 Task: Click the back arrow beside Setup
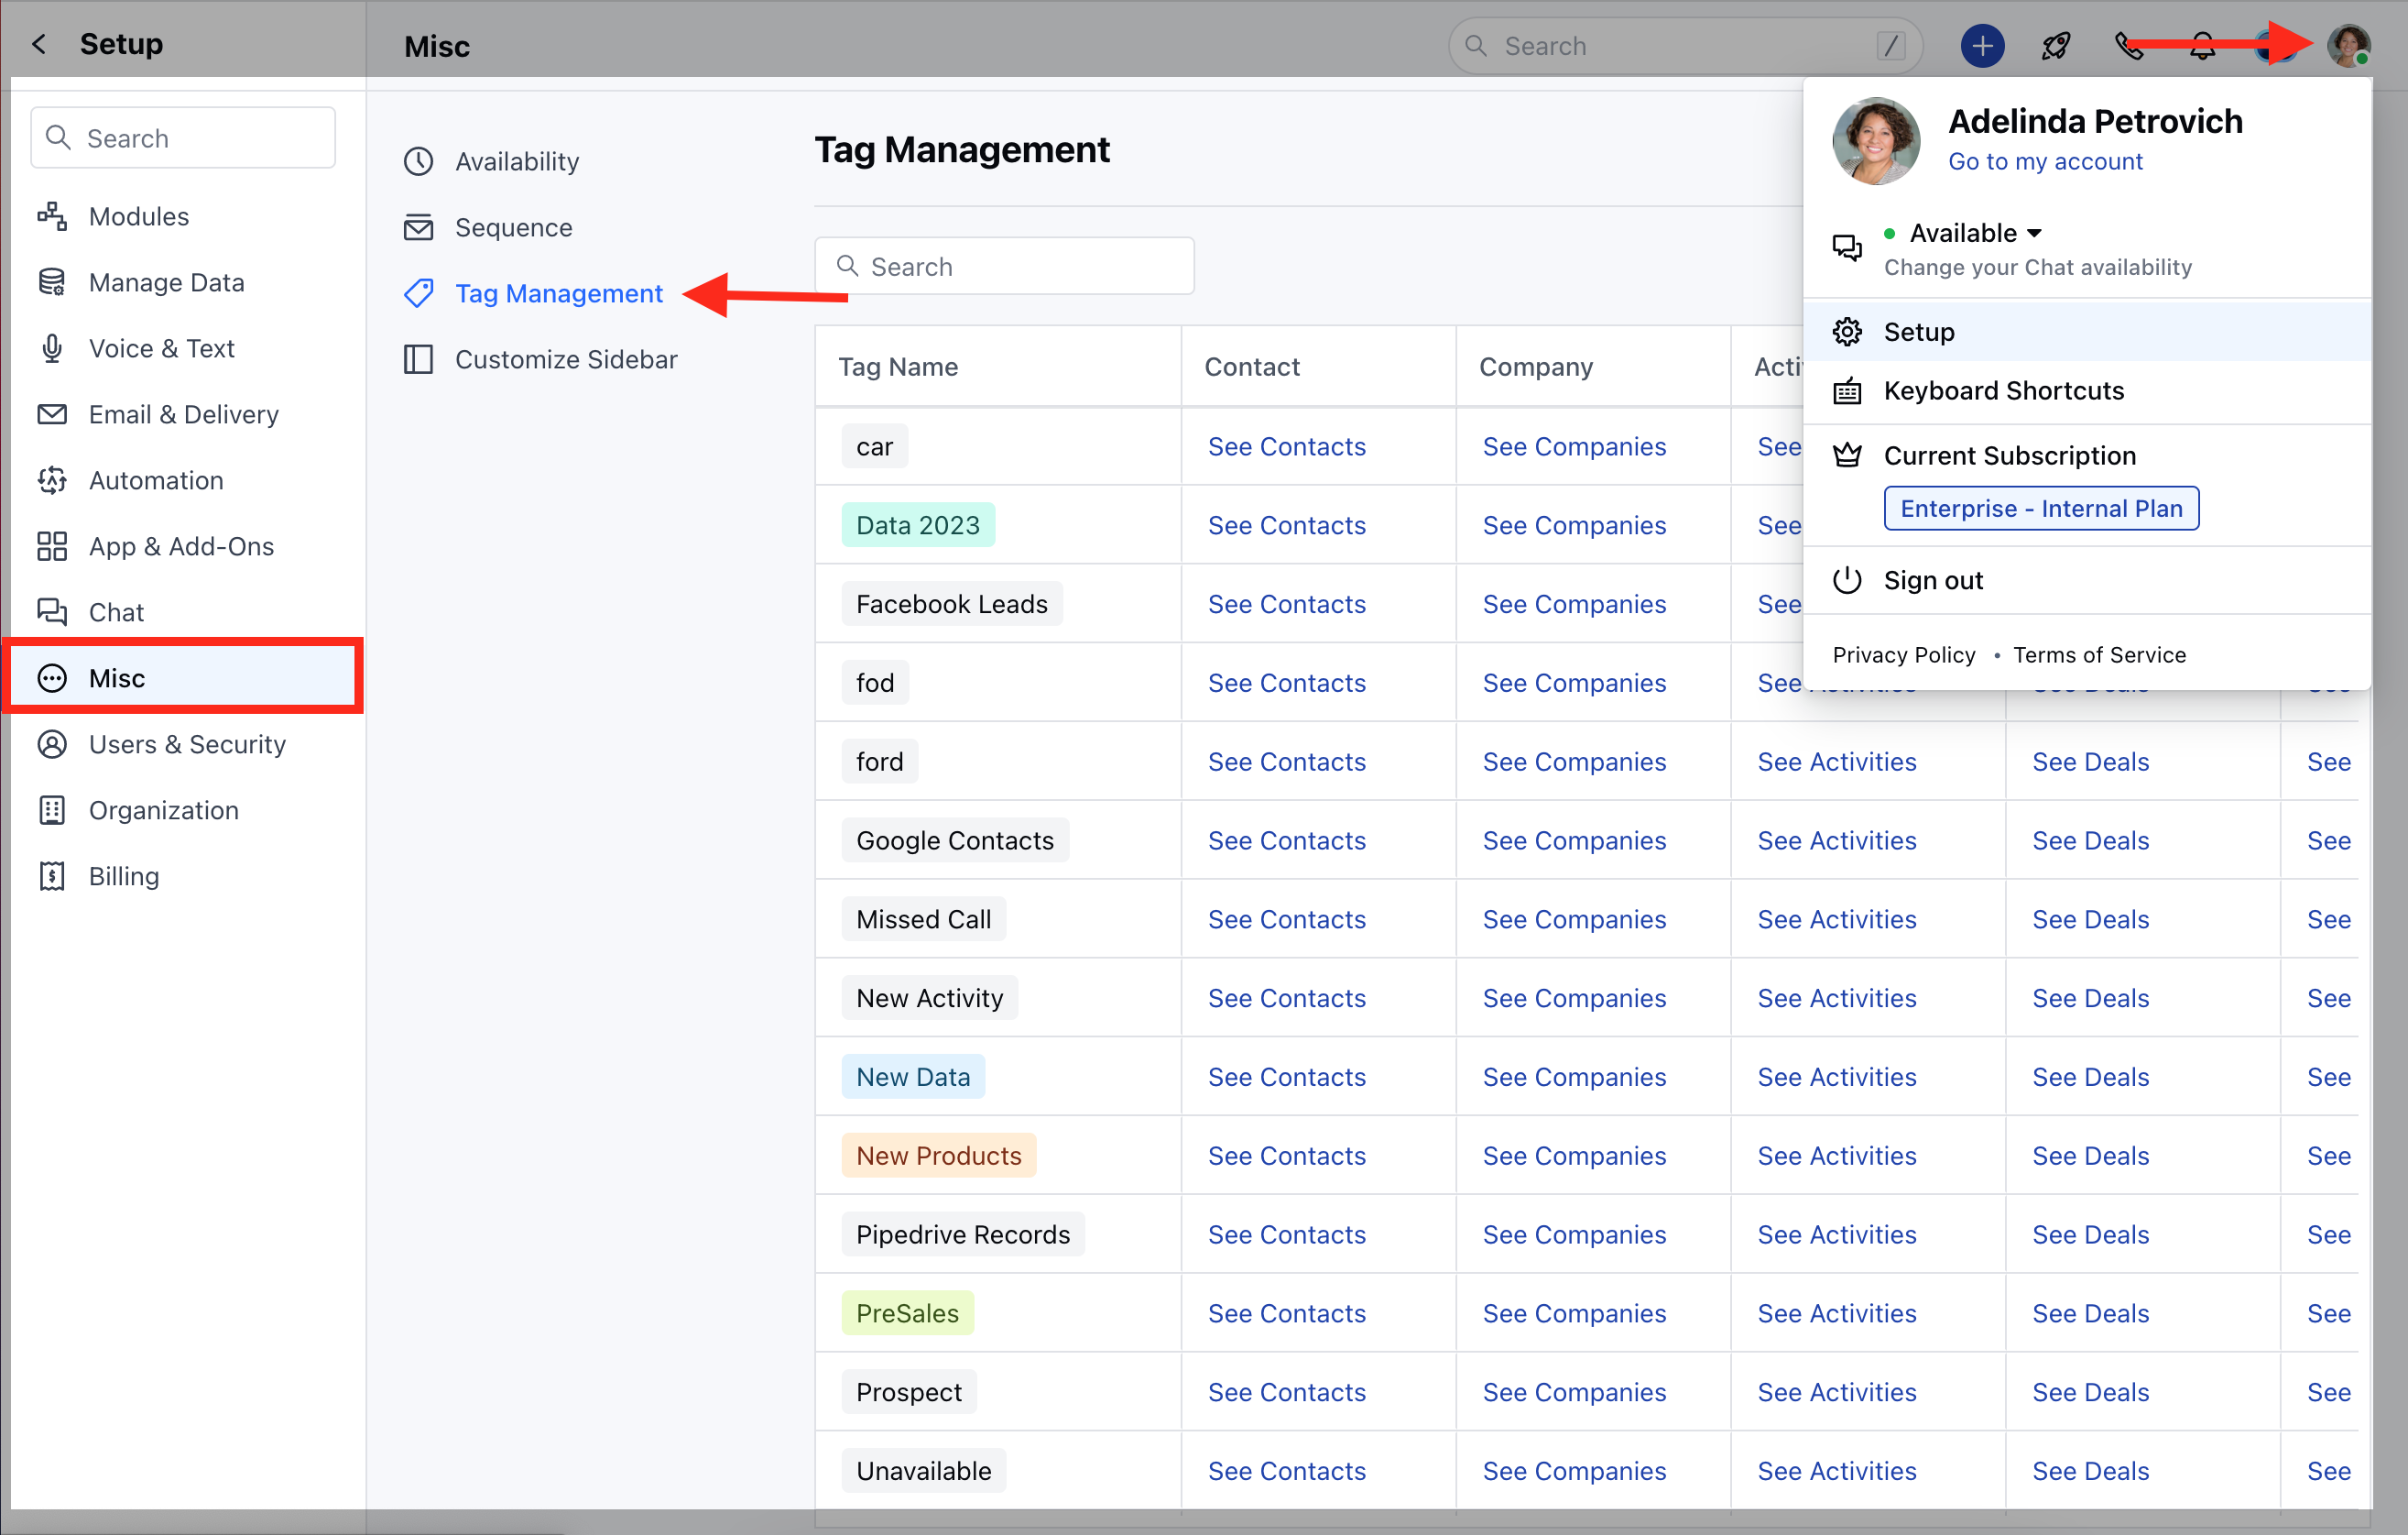click(39, 44)
